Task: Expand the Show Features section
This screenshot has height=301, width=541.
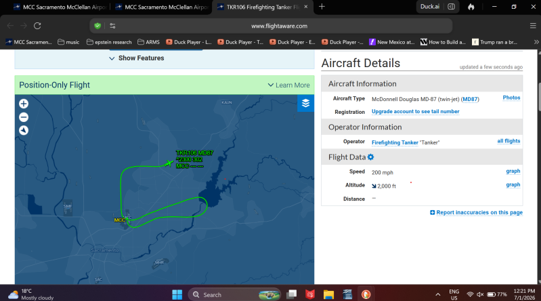Action: [x=137, y=58]
